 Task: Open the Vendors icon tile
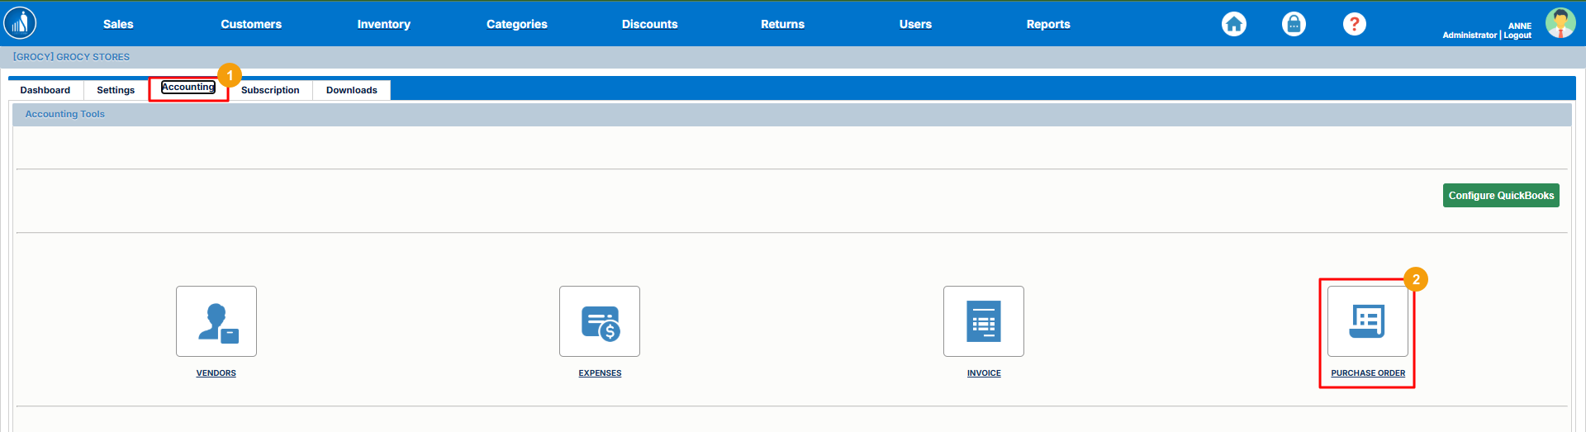pyautogui.click(x=216, y=321)
